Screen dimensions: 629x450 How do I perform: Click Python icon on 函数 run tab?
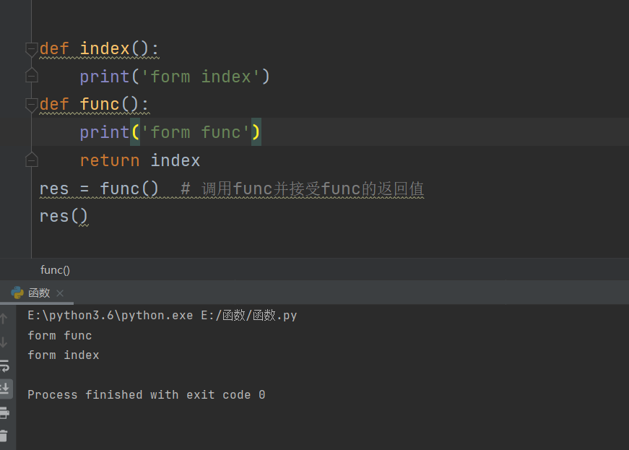coord(17,293)
